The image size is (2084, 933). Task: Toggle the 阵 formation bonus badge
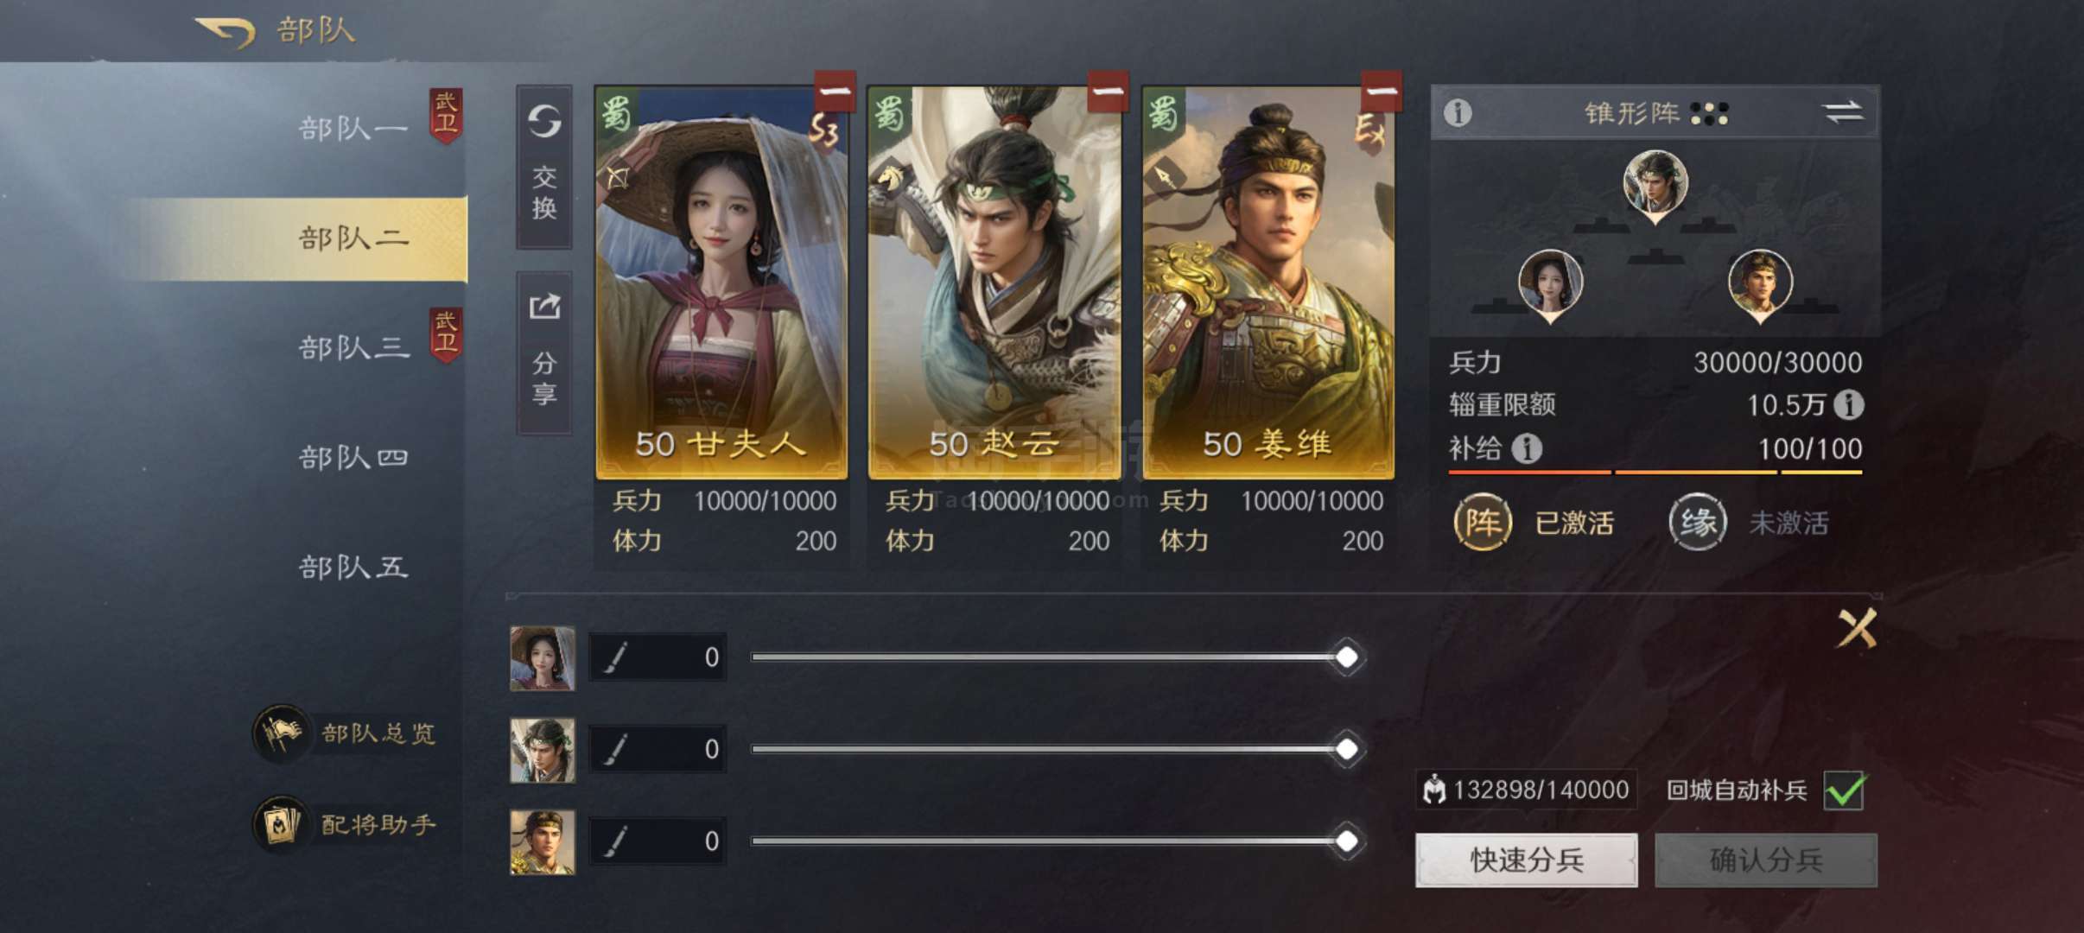(x=1483, y=523)
